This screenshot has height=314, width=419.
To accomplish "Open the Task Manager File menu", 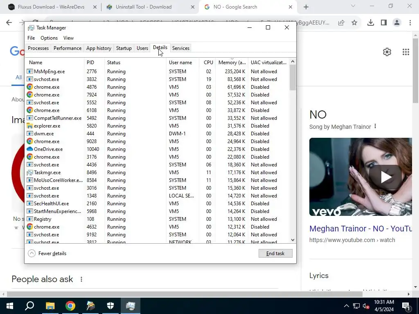I will tap(31, 38).
